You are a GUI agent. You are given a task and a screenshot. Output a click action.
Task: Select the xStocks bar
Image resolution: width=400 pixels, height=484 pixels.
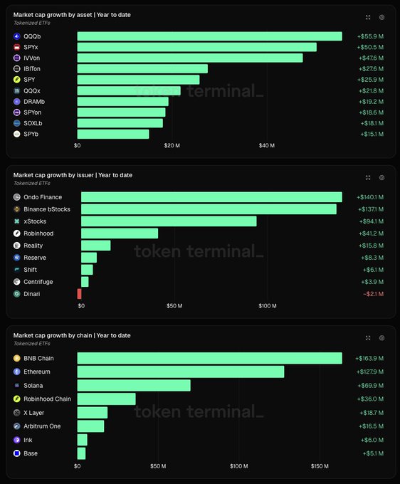pyautogui.click(x=169, y=221)
